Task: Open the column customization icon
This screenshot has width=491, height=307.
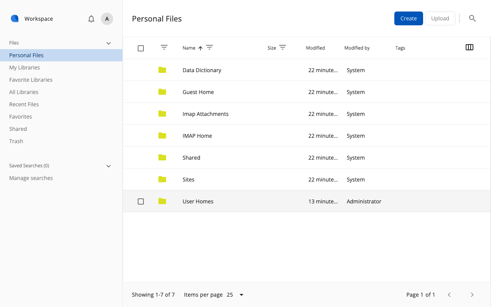Action: [x=469, y=47]
